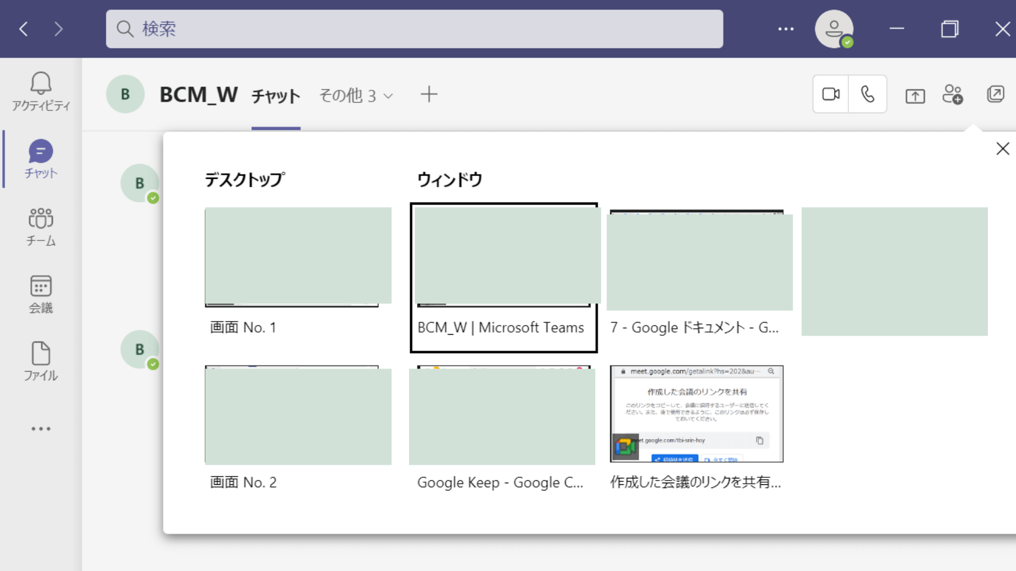Open the pop-out chat icon
Viewport: 1016px width, 571px height.
996,94
